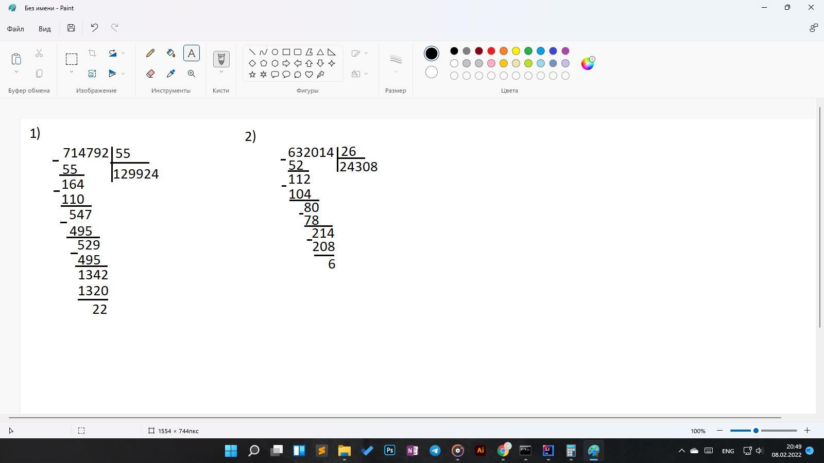This screenshot has height=463, width=824.
Task: Click the vertical canvas scrollbar
Action: (820, 217)
